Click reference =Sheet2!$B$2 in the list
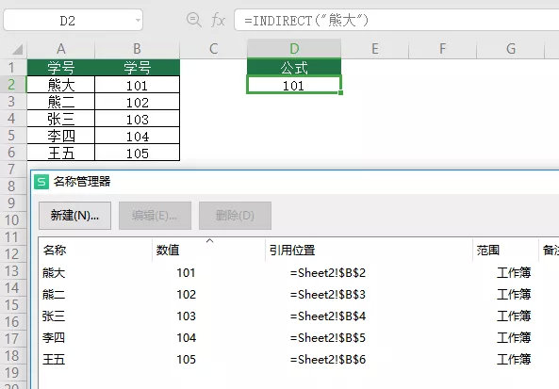The width and height of the screenshot is (559, 389). [x=328, y=273]
